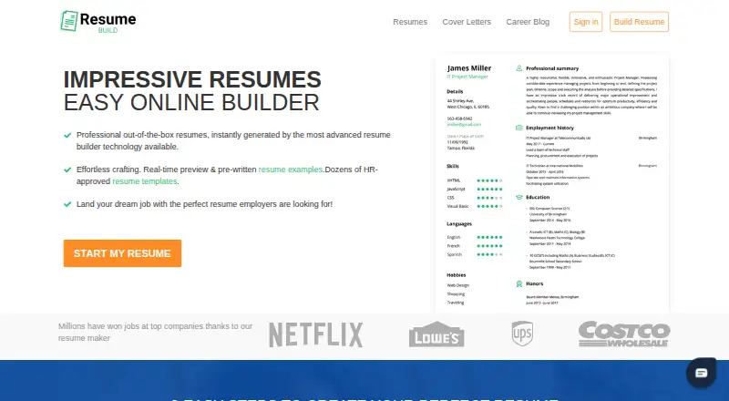
Task: Click the English language rating dots
Action: pyautogui.click(x=489, y=237)
